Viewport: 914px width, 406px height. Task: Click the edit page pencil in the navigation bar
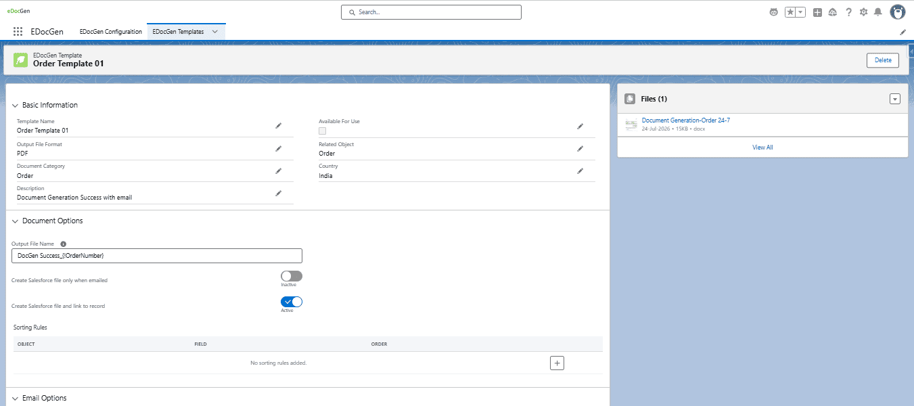click(902, 32)
